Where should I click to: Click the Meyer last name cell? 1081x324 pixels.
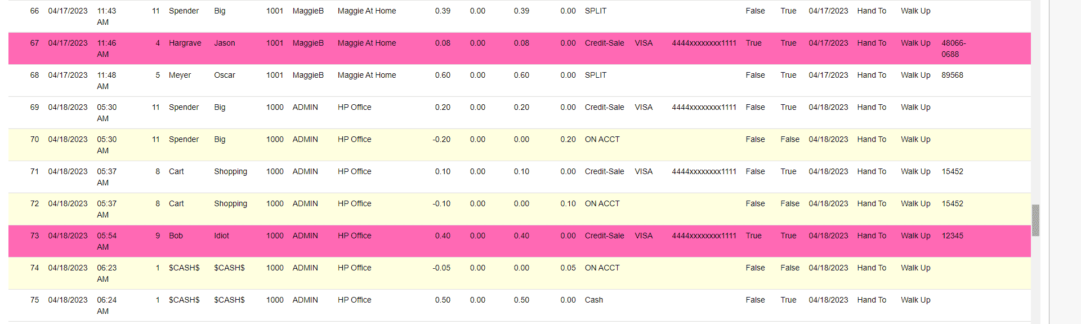180,75
